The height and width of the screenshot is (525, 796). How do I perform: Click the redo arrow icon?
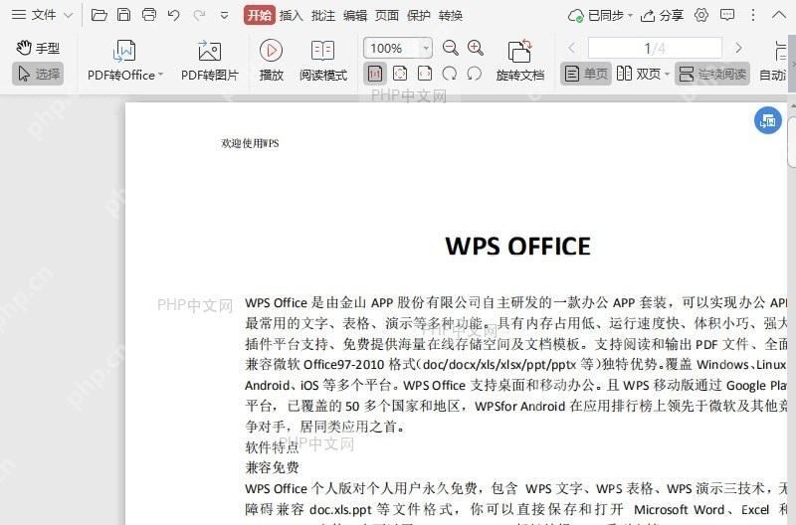[199, 15]
